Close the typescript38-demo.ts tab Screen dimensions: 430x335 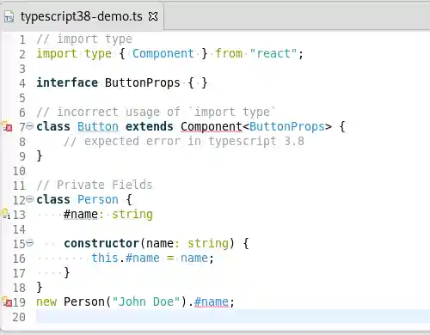(153, 16)
